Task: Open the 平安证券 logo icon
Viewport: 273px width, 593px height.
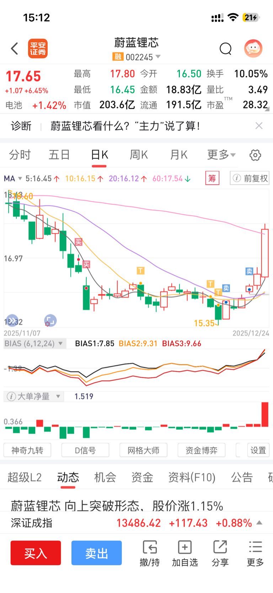Action: click(x=38, y=48)
